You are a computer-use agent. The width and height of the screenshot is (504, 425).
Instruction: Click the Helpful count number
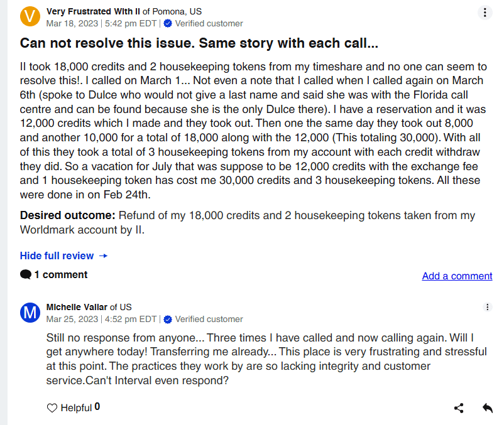[x=97, y=407]
